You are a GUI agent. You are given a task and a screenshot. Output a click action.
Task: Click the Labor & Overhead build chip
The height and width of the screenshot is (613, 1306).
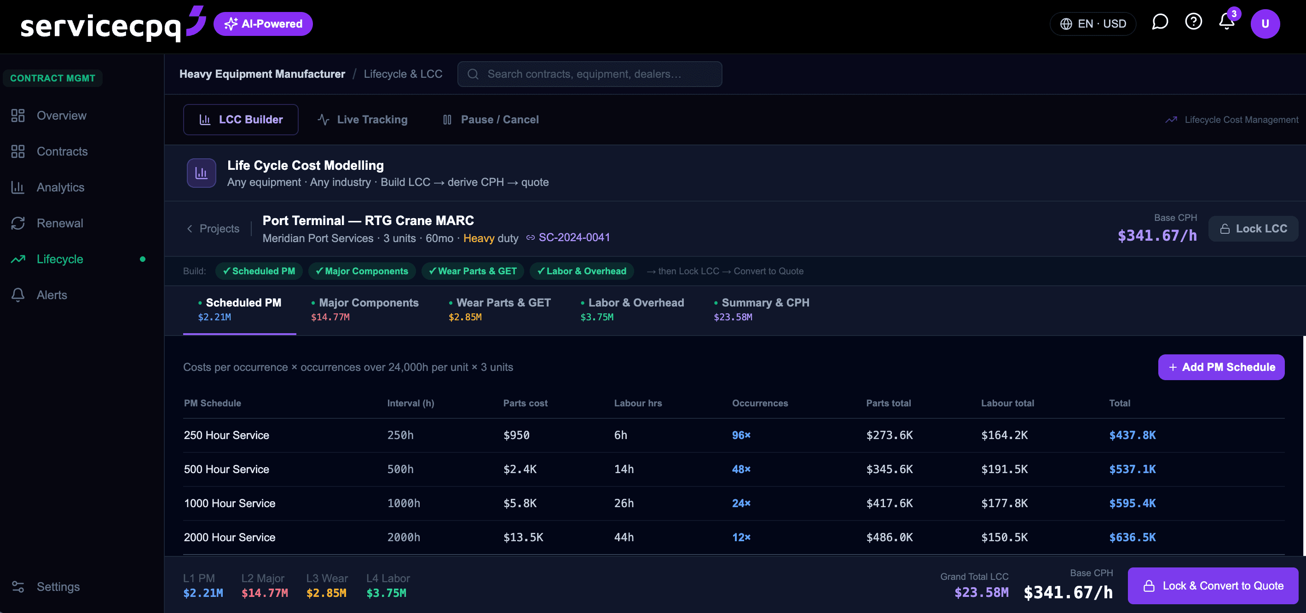point(582,271)
